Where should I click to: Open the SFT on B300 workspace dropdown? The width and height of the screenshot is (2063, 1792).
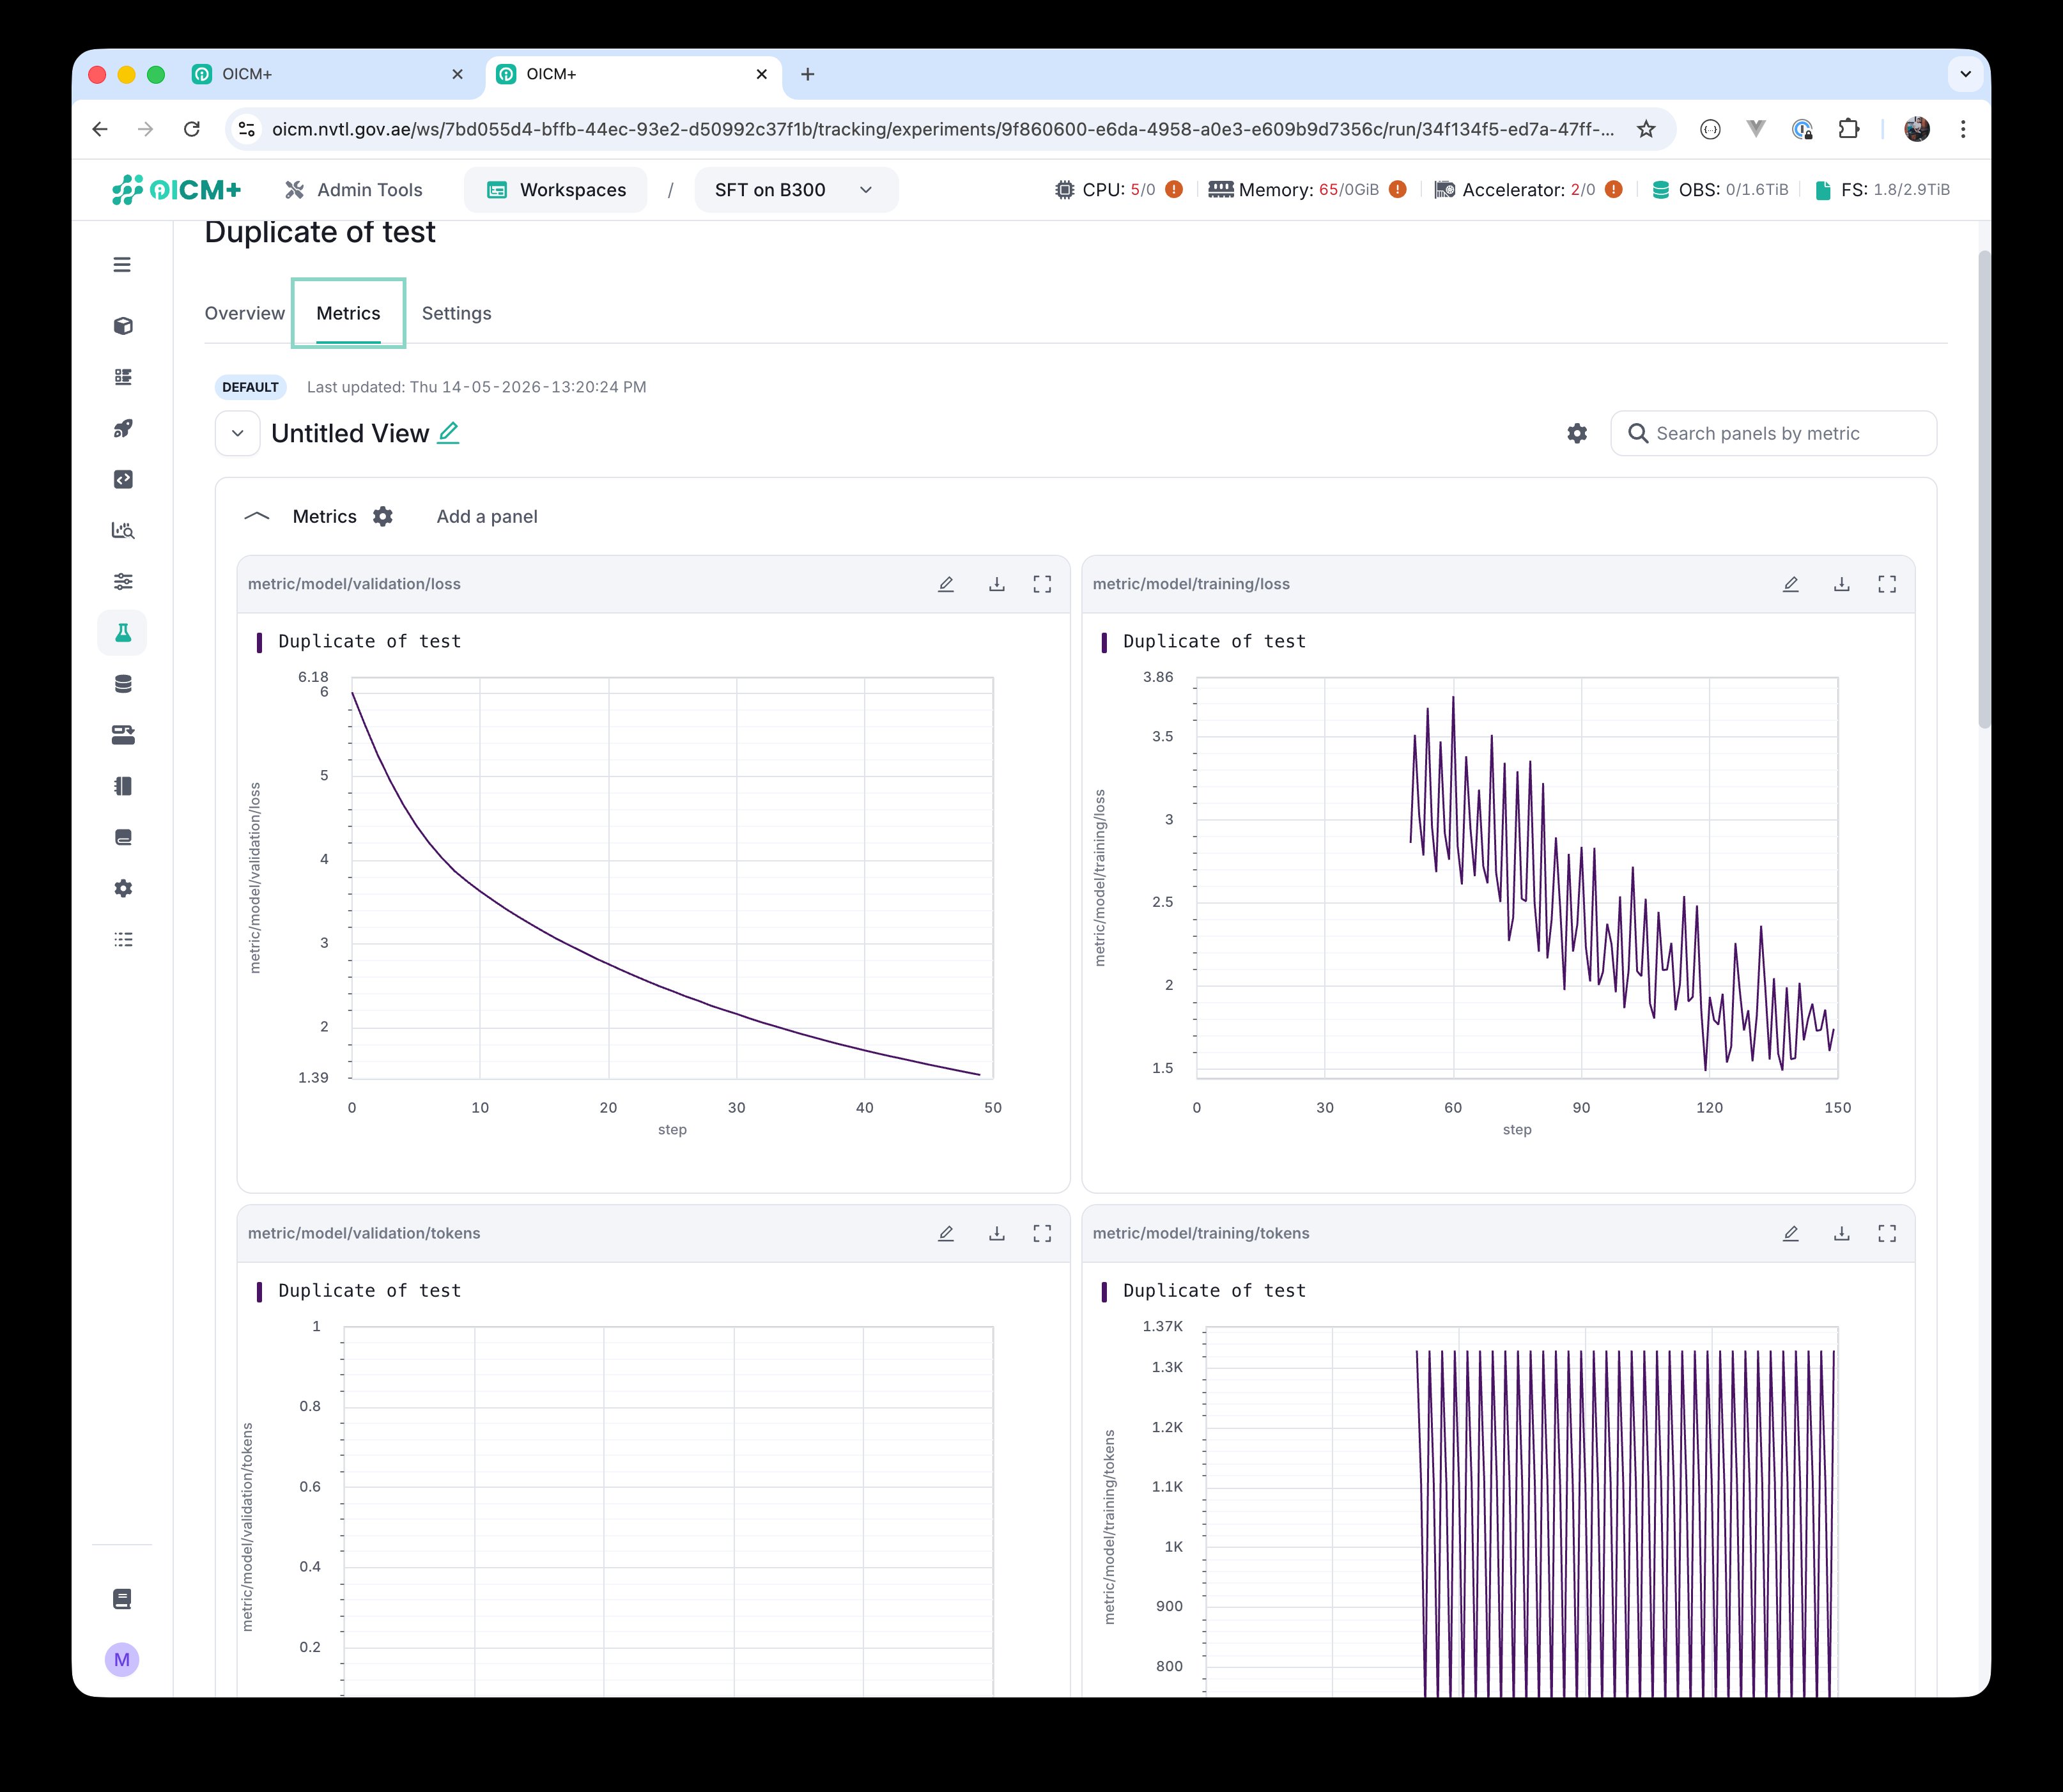coord(796,190)
